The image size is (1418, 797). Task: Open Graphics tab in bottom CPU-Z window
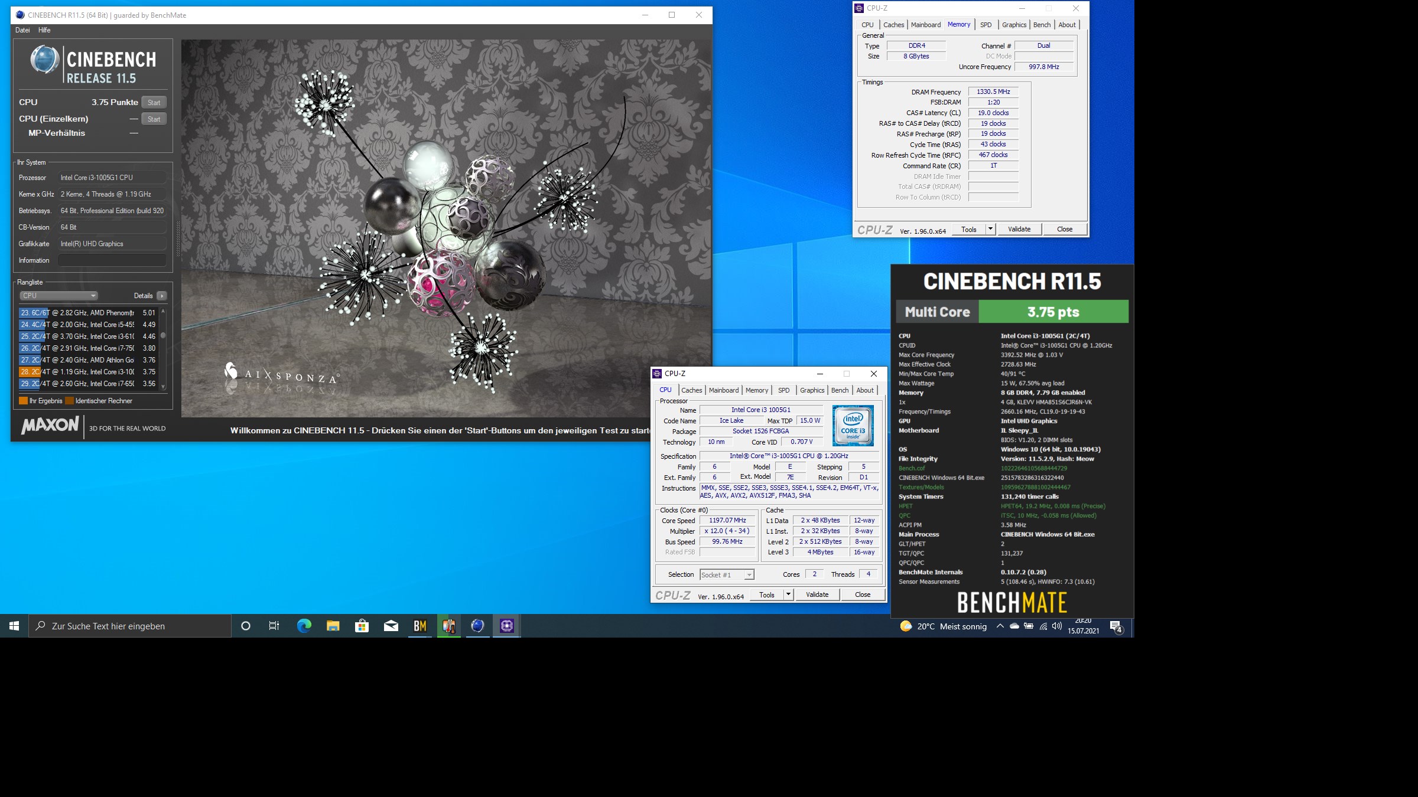click(812, 390)
